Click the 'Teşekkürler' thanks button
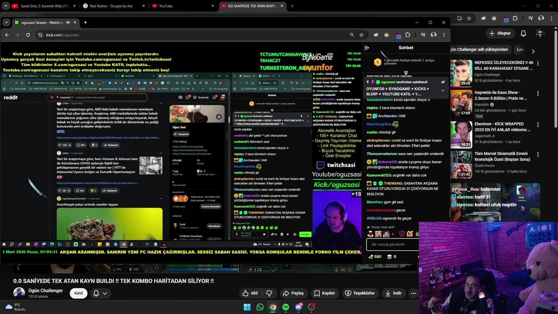This screenshot has height=314, width=558. (360, 293)
